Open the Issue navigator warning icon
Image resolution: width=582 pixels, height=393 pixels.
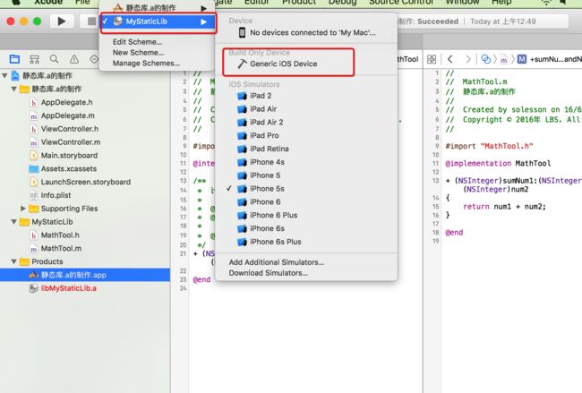[x=74, y=59]
